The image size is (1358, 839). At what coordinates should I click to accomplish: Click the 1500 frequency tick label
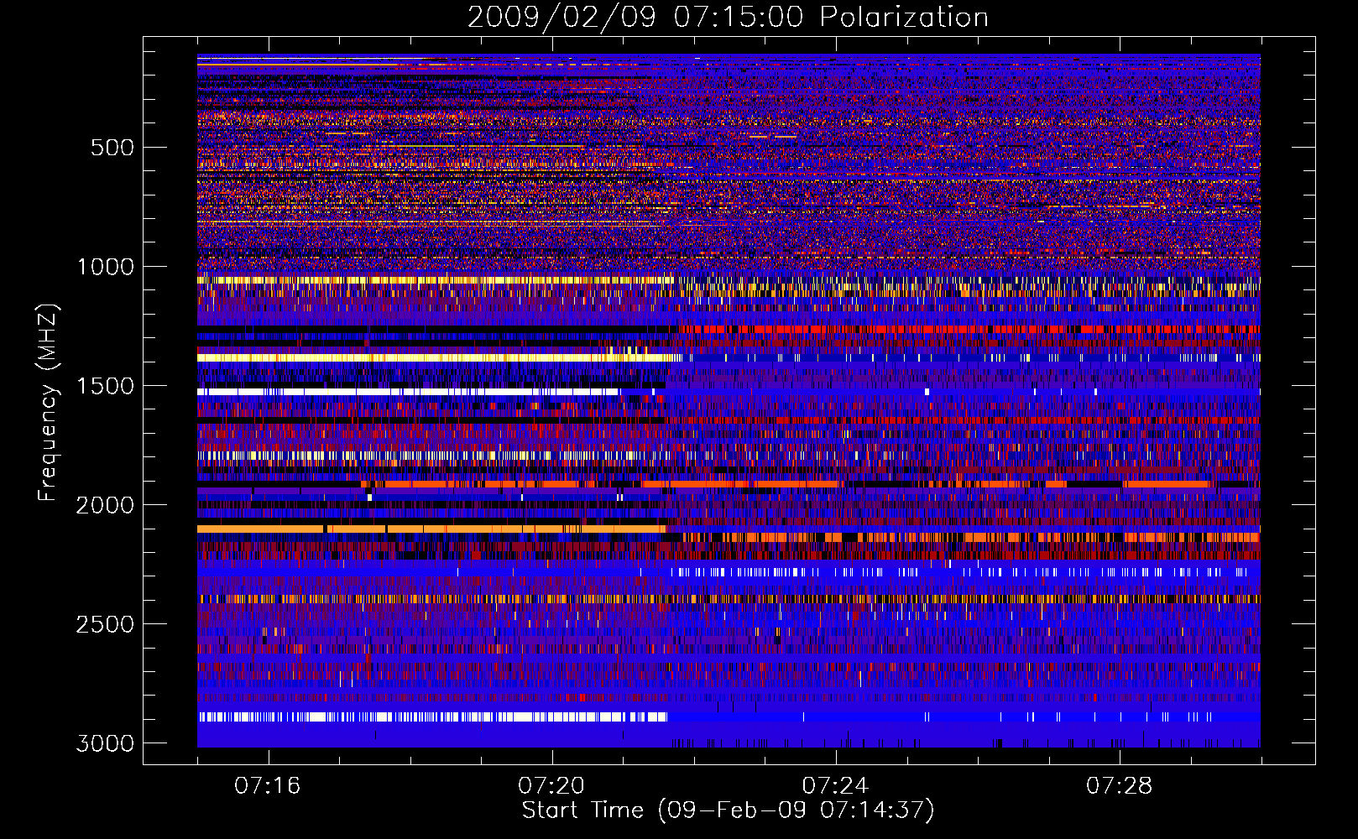(105, 386)
